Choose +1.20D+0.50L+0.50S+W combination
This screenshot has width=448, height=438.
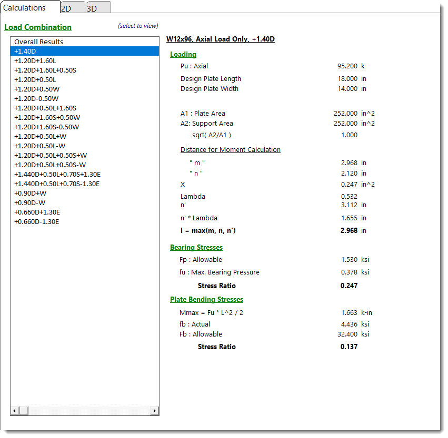click(x=51, y=155)
